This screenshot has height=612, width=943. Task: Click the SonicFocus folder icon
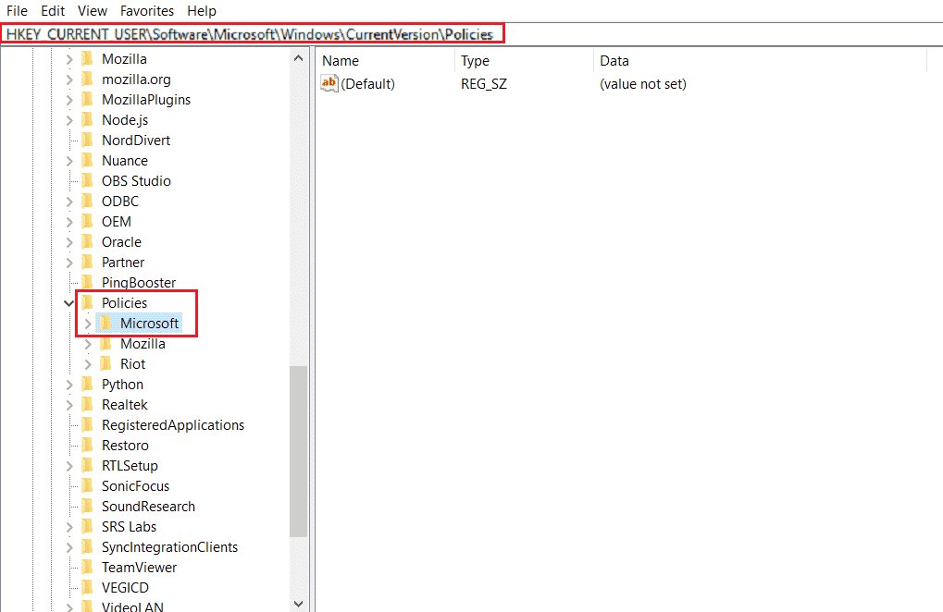(x=88, y=486)
